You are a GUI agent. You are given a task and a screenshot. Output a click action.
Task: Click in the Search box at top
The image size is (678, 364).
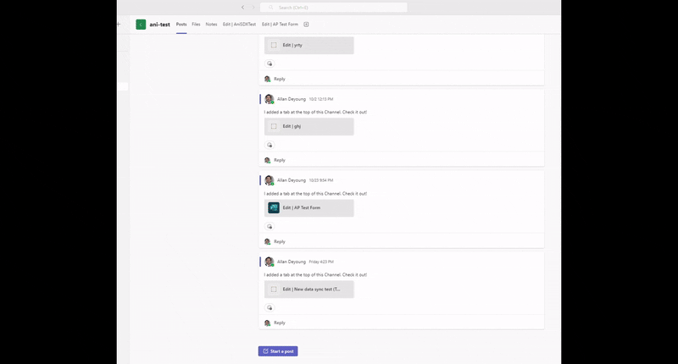click(x=333, y=8)
